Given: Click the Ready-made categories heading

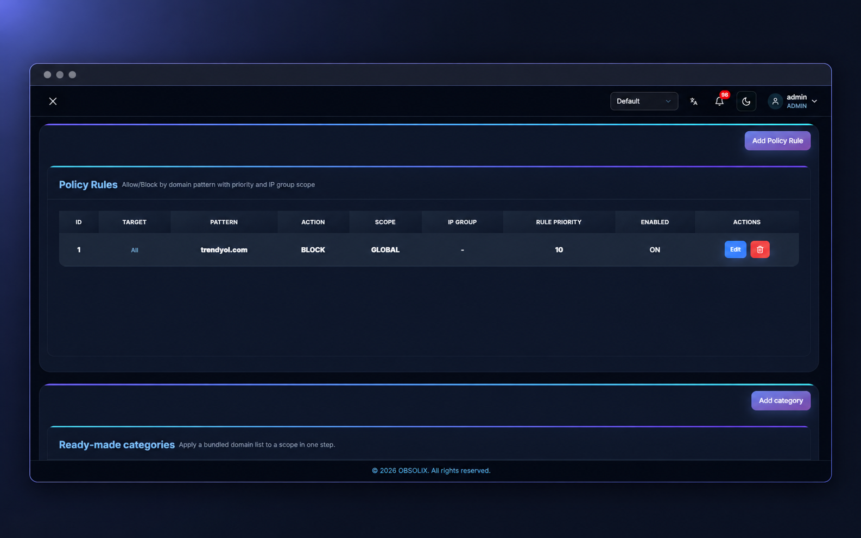Looking at the screenshot, I should tap(117, 445).
